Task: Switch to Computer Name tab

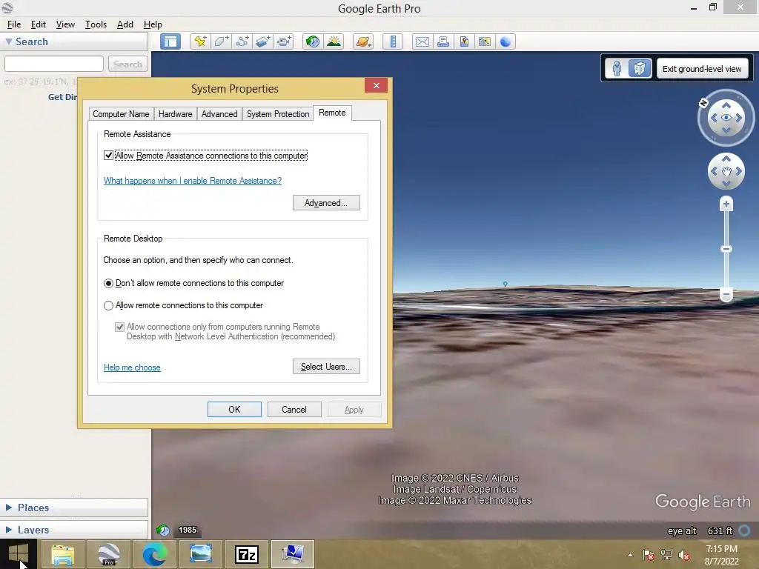Action: (x=121, y=114)
